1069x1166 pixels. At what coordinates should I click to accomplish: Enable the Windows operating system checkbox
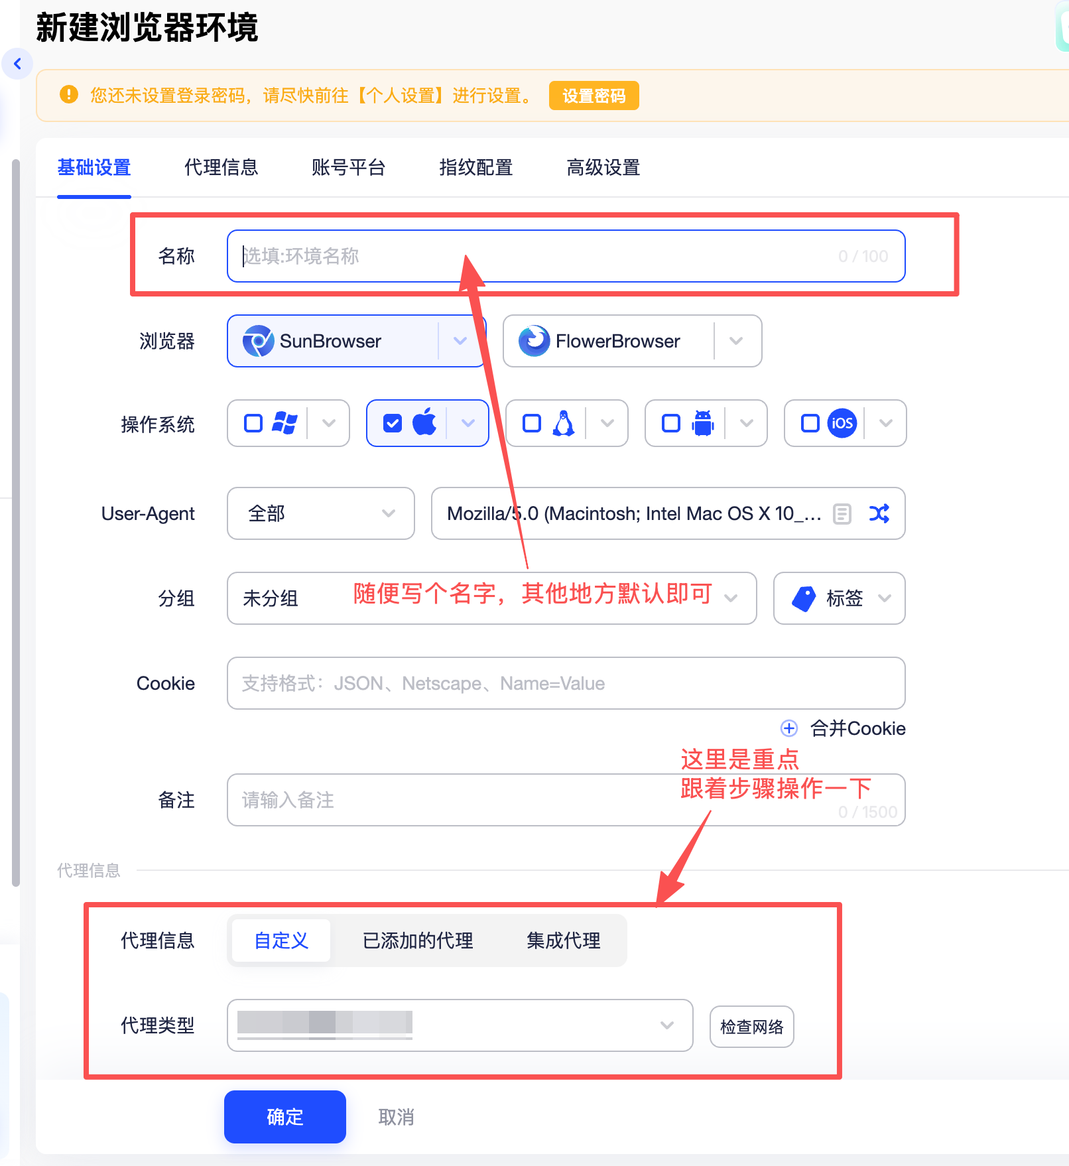253,422
